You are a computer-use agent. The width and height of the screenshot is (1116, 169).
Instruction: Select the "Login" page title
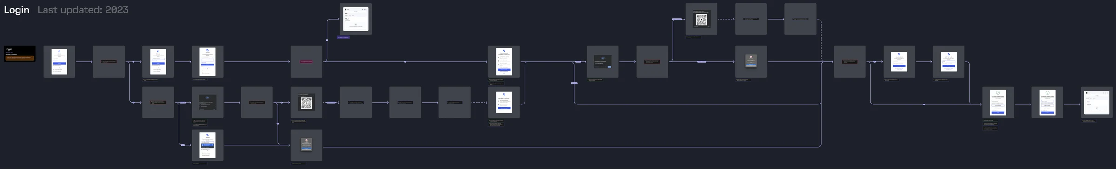point(17,10)
